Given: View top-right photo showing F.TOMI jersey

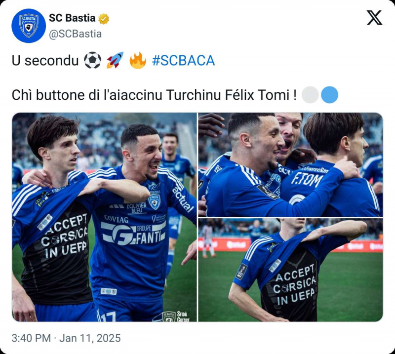Looking at the screenshot, I should tap(290, 164).
